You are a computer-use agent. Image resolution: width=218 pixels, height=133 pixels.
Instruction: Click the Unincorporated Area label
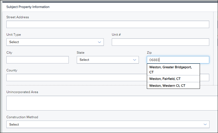click(x=22, y=92)
